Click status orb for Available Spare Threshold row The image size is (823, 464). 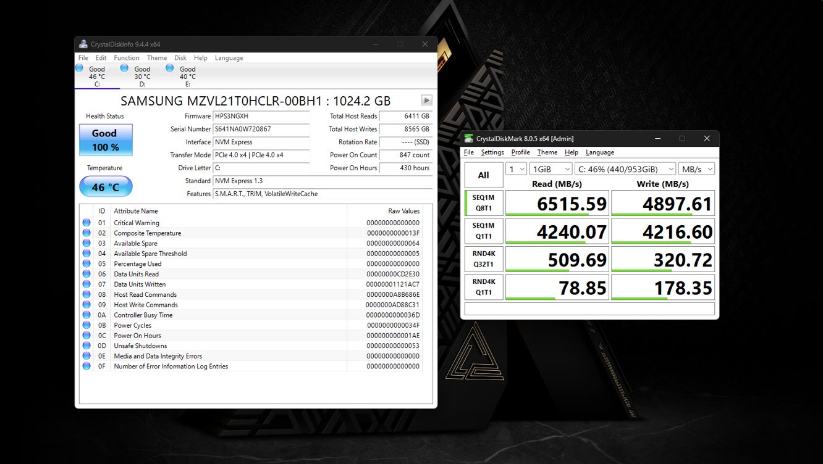[87, 253]
